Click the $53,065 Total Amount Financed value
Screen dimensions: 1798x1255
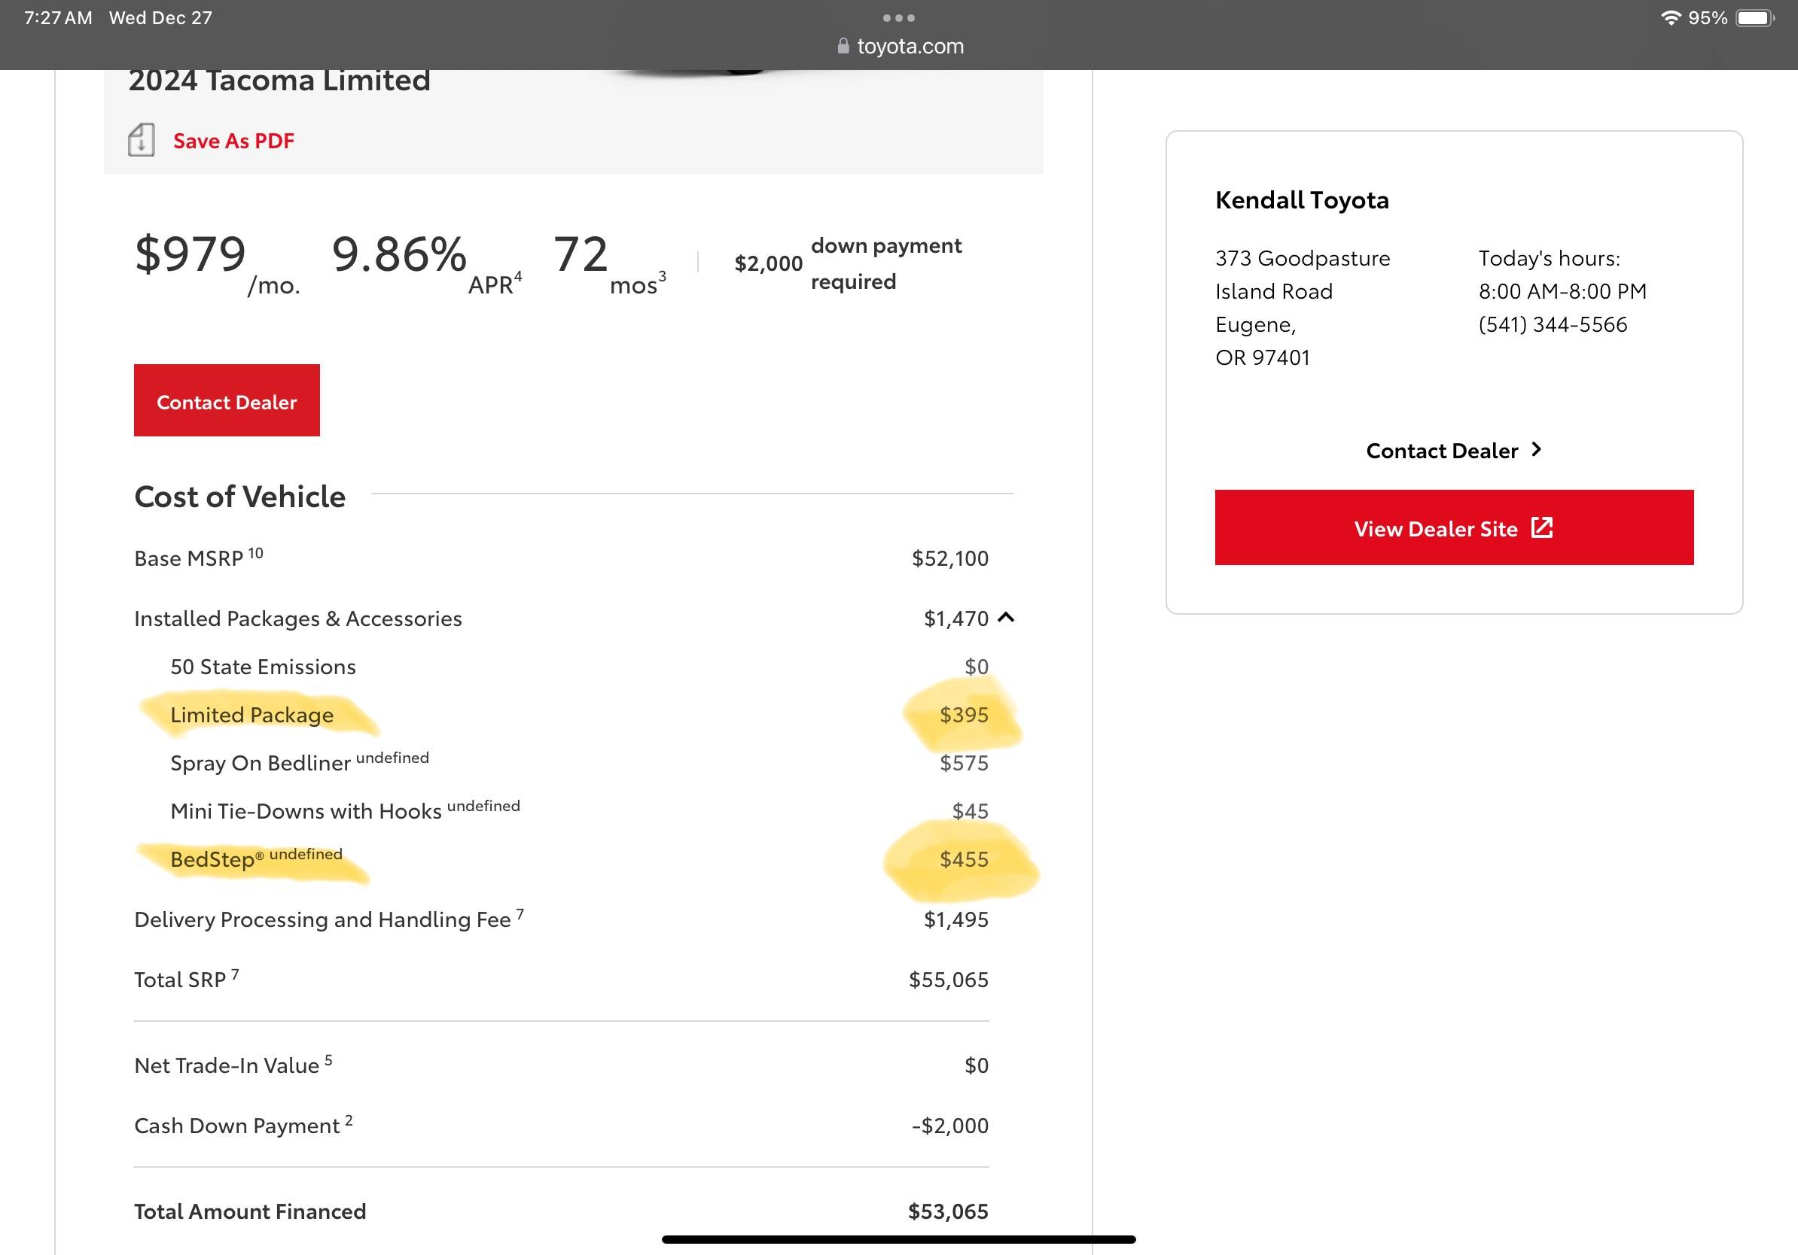(947, 1211)
